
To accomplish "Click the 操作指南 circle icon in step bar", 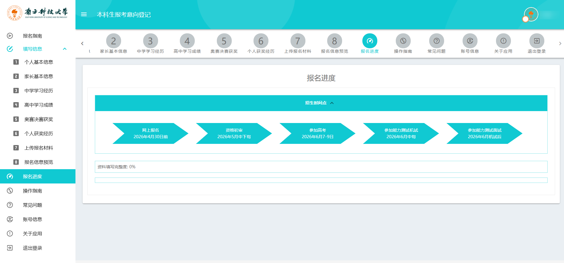I will (403, 41).
